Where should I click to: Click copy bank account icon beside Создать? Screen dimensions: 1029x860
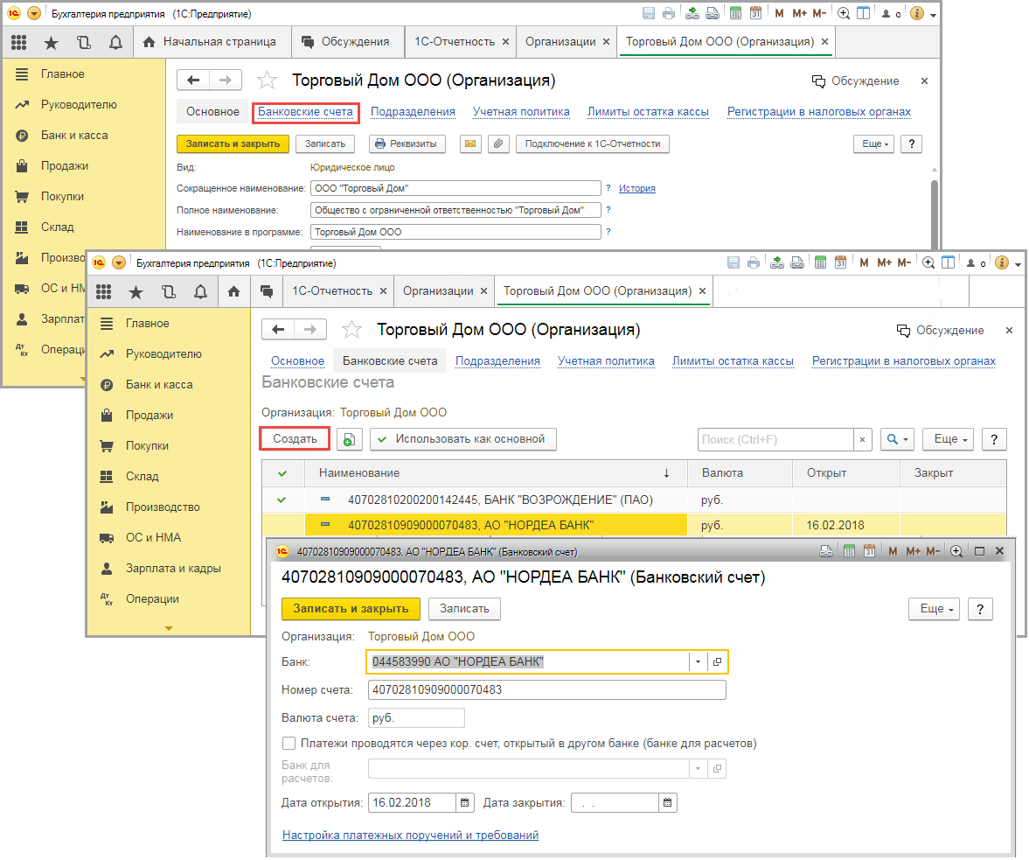(349, 439)
